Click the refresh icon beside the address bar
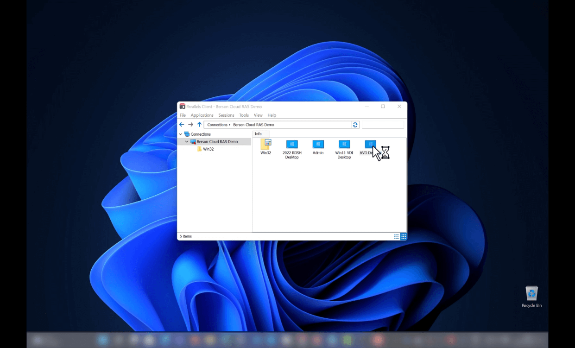575x348 pixels. [x=355, y=125]
